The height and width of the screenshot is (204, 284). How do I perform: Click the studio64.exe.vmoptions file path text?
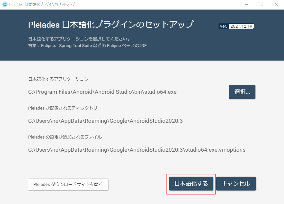tap(137, 150)
